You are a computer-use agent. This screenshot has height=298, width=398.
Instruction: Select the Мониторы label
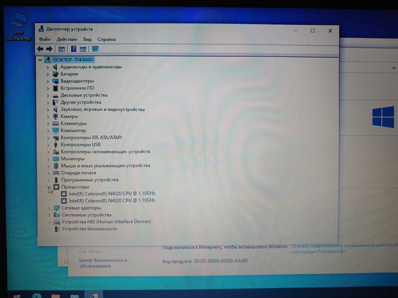coord(73,159)
